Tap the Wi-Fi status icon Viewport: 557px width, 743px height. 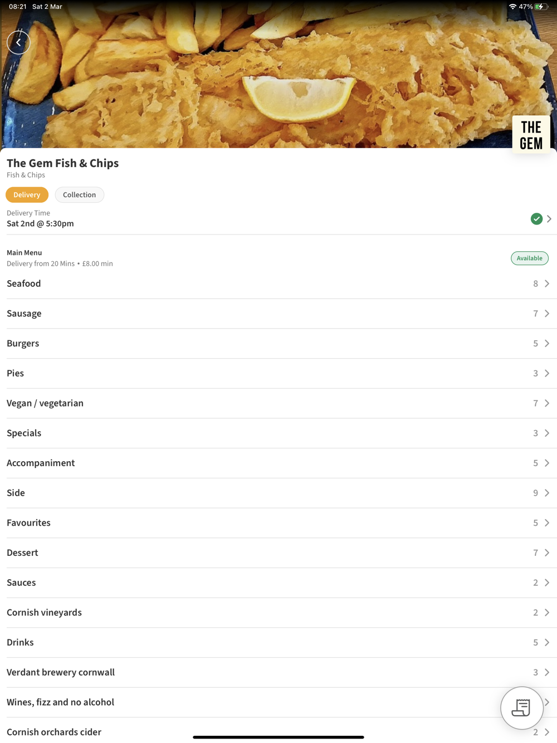click(x=512, y=7)
